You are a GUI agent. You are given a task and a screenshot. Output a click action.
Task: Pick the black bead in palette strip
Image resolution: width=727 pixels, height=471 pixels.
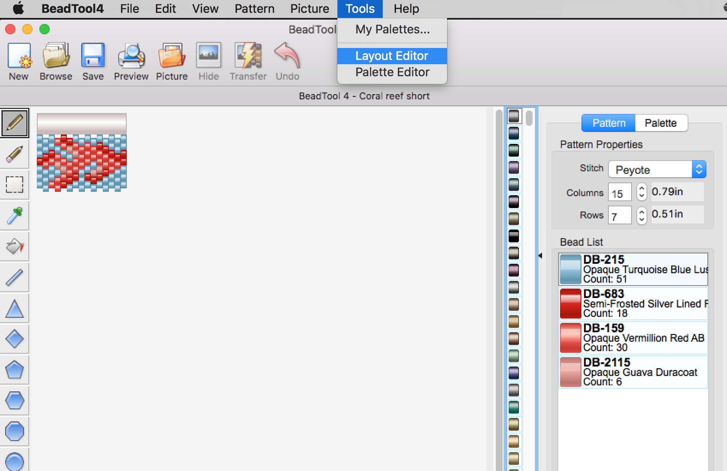point(513,236)
